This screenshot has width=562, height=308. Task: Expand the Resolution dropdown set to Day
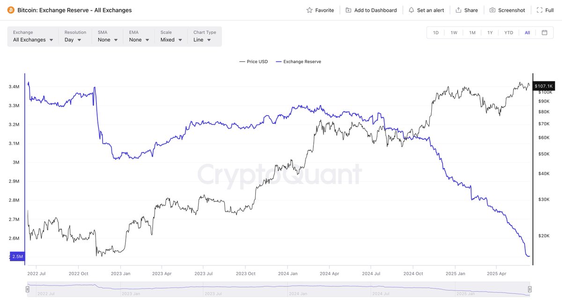[75, 37]
